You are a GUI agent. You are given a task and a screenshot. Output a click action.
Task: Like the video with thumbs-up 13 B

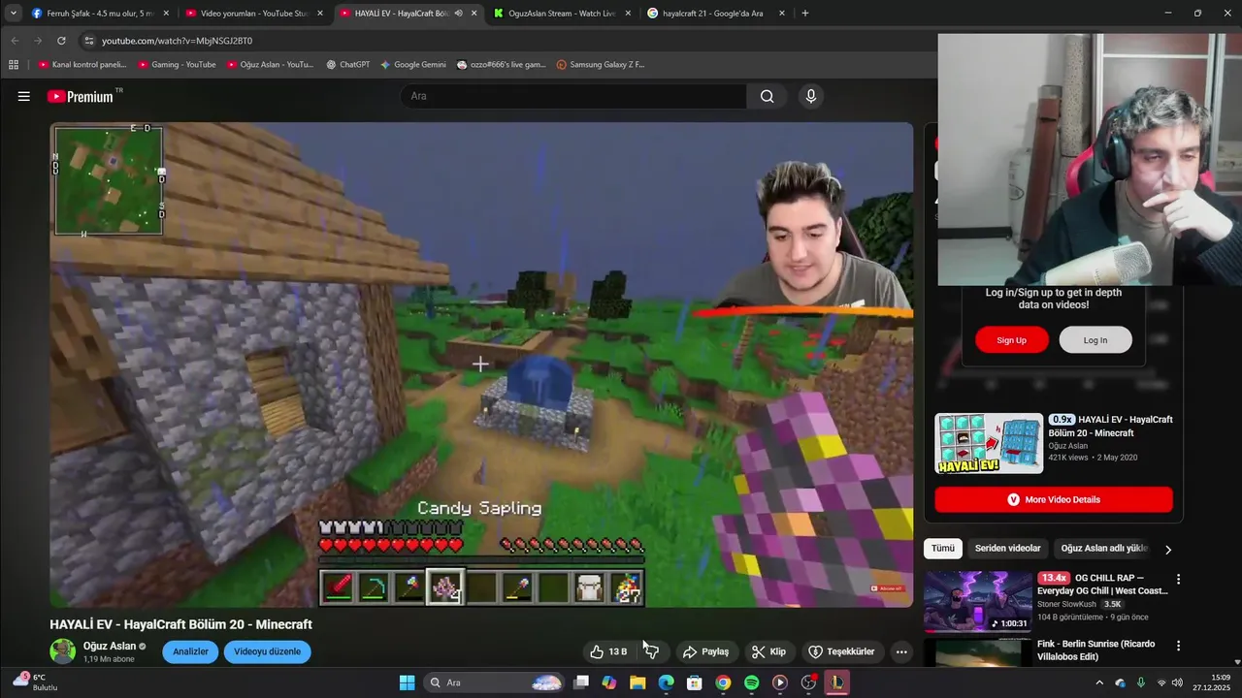click(x=609, y=651)
